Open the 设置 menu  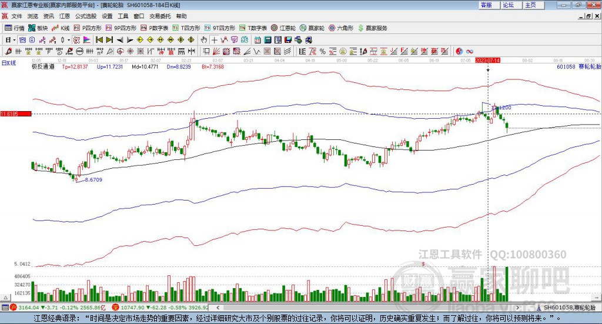107,16
